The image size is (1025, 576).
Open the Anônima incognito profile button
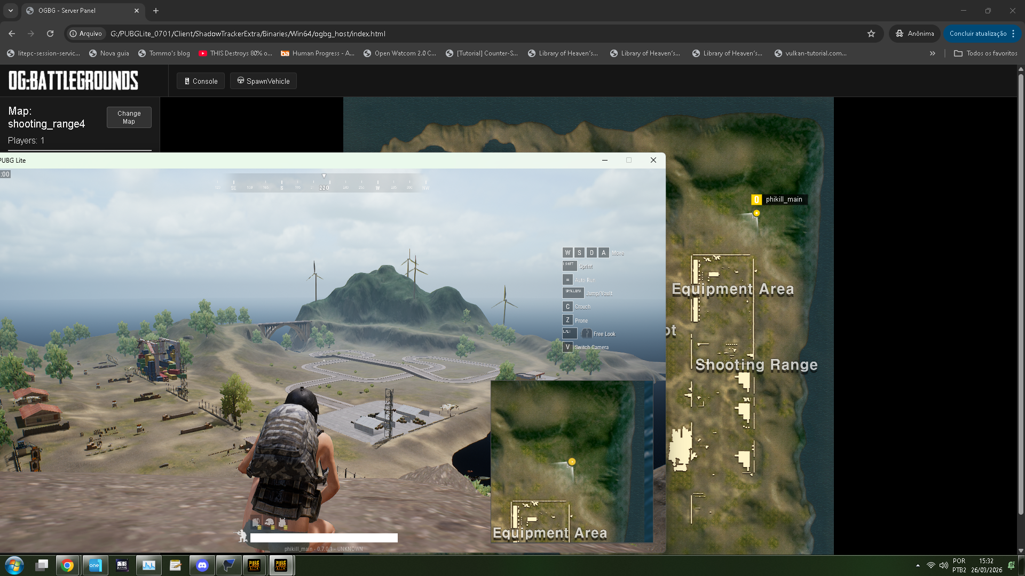click(915, 34)
